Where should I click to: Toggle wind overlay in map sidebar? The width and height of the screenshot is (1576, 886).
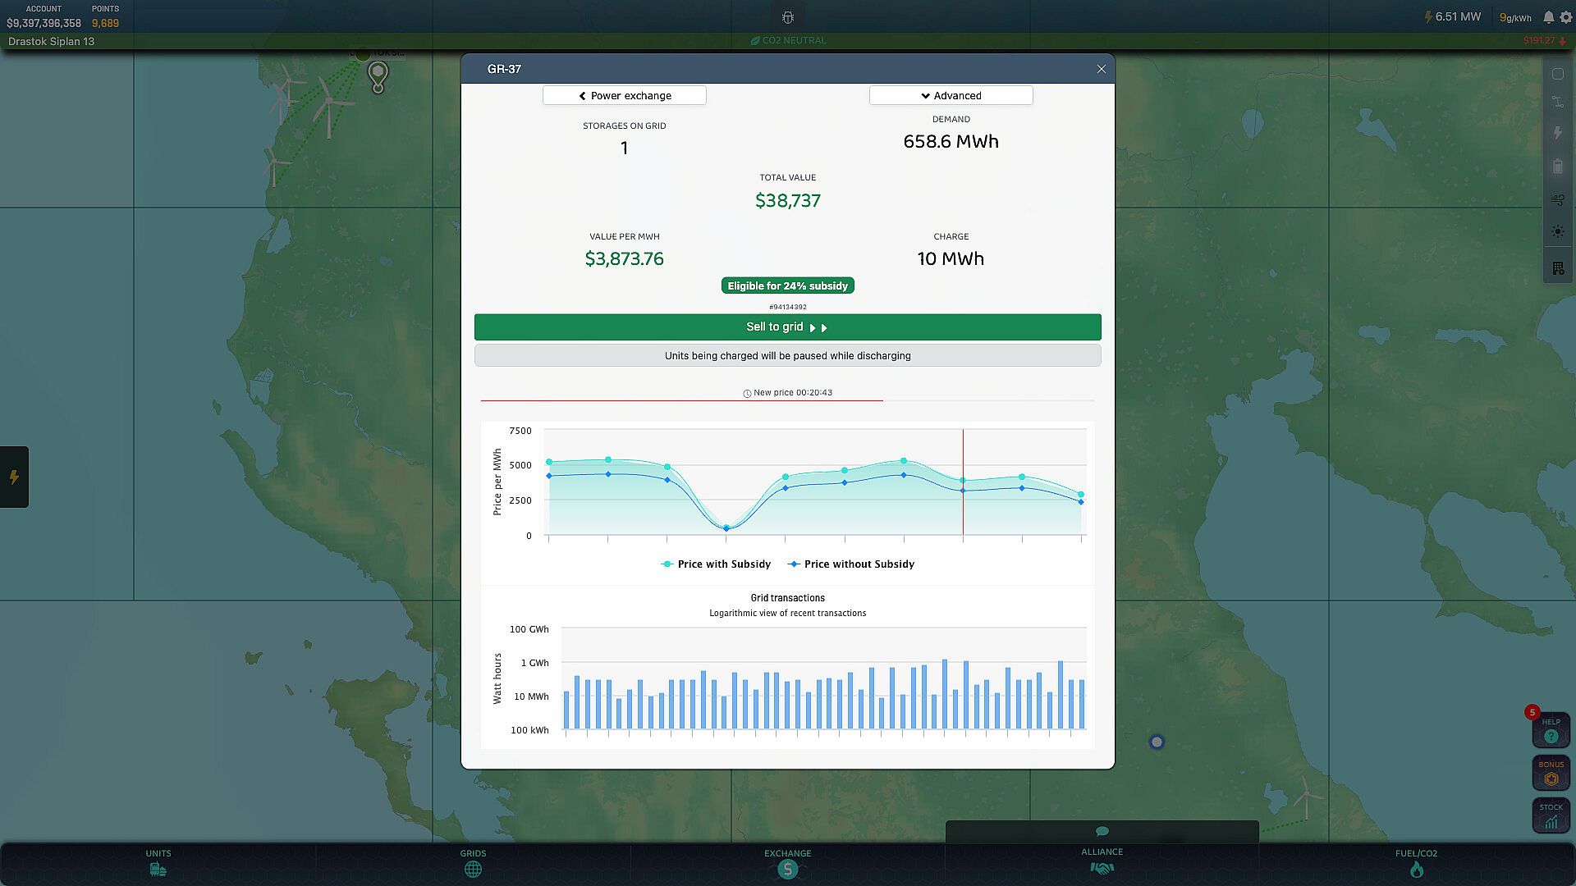pyautogui.click(x=1557, y=199)
